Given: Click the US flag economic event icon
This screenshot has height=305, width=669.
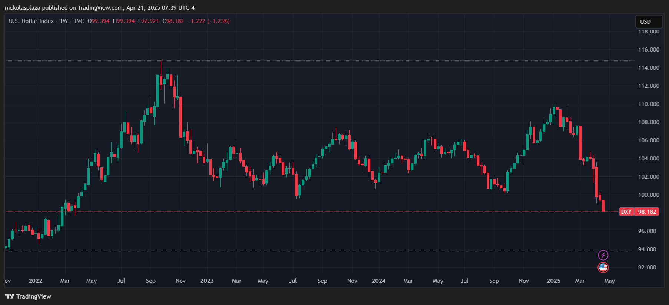Looking at the screenshot, I should point(603,267).
